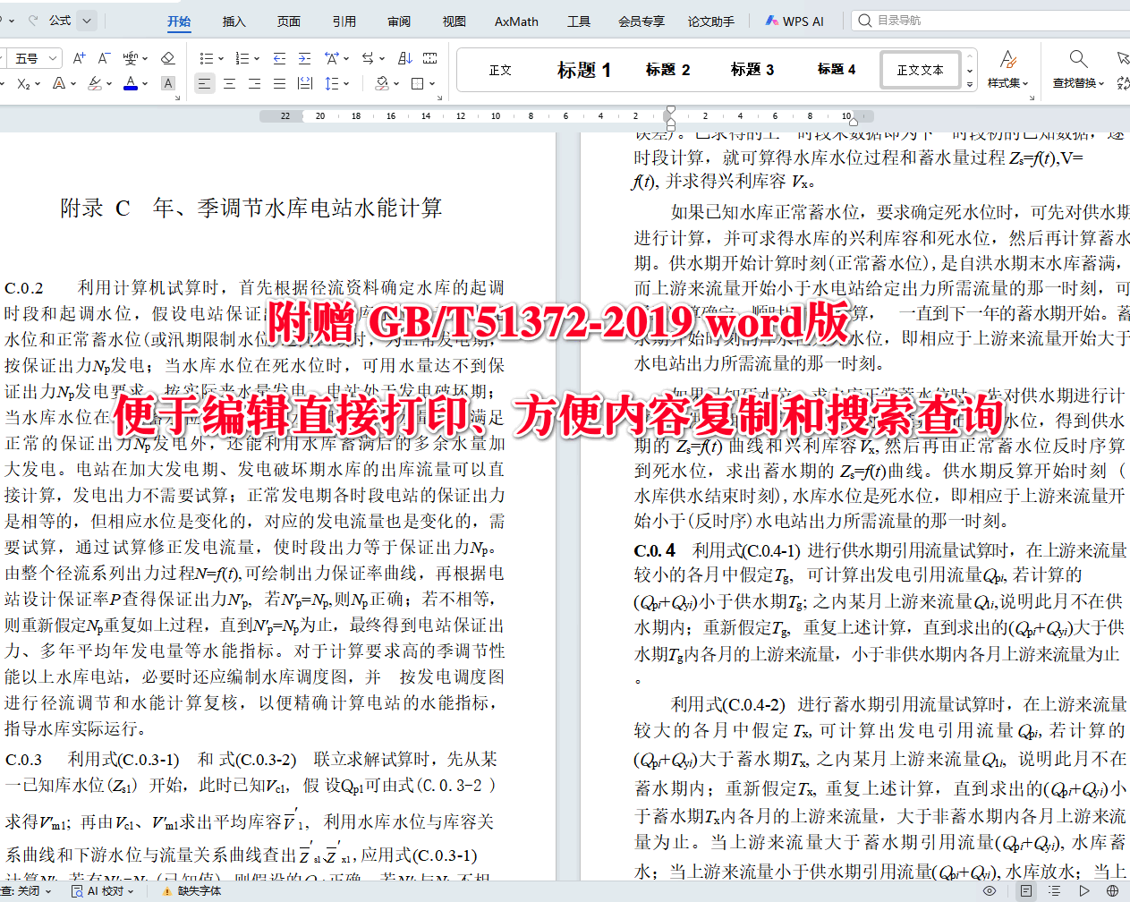The height and width of the screenshot is (902, 1130).
Task: Apply 正文文本 style
Action: (x=920, y=70)
